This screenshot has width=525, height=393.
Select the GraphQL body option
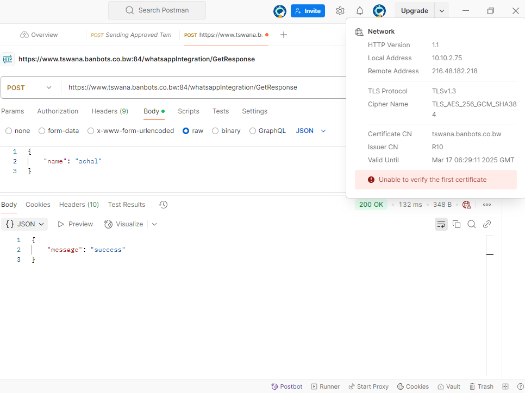(x=253, y=131)
